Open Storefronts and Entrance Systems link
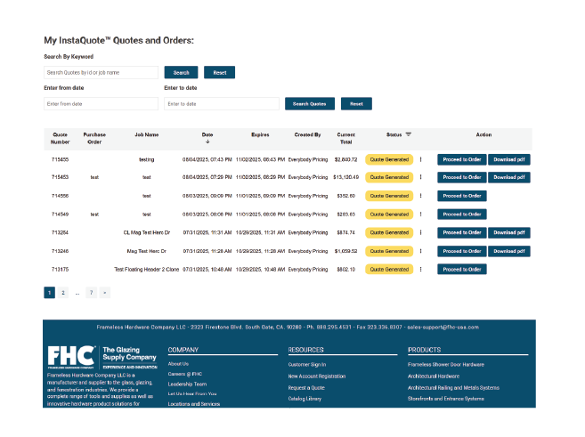585x437 pixels. 446,399
